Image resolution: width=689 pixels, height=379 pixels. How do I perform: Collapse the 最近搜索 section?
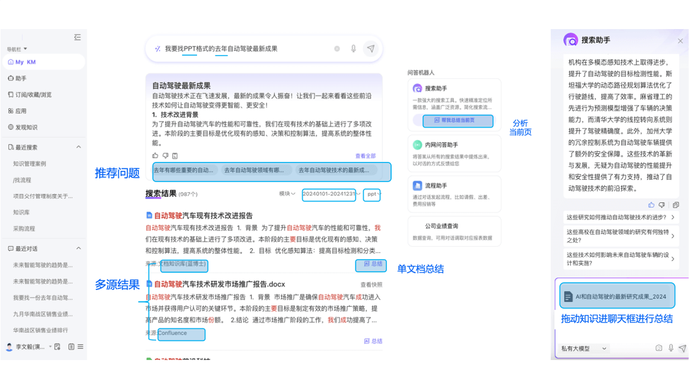(x=78, y=147)
